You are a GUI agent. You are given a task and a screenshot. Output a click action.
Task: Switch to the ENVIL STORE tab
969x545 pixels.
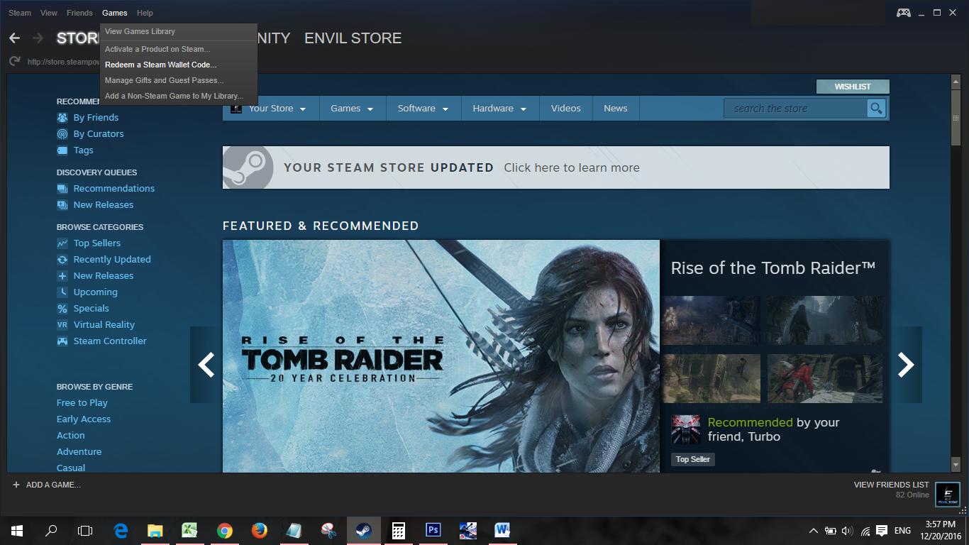click(353, 38)
